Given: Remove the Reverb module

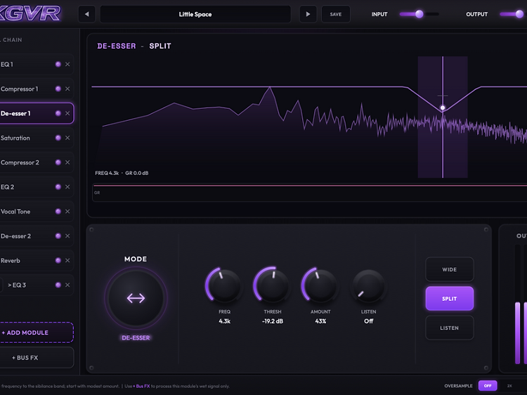Looking at the screenshot, I should (x=67, y=261).
